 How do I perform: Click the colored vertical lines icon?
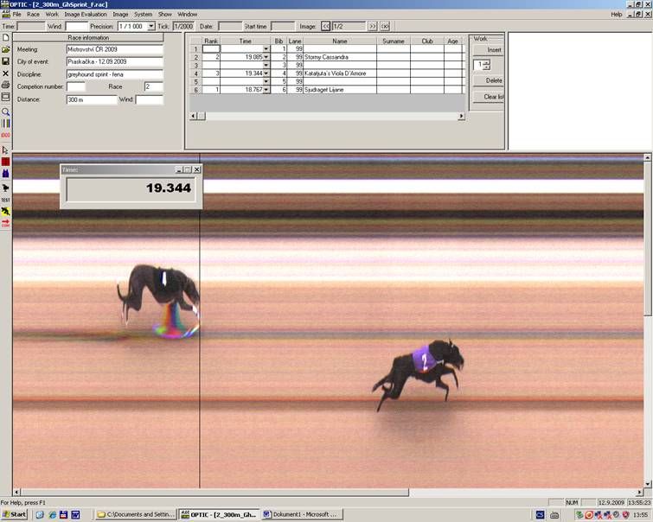click(x=5, y=124)
